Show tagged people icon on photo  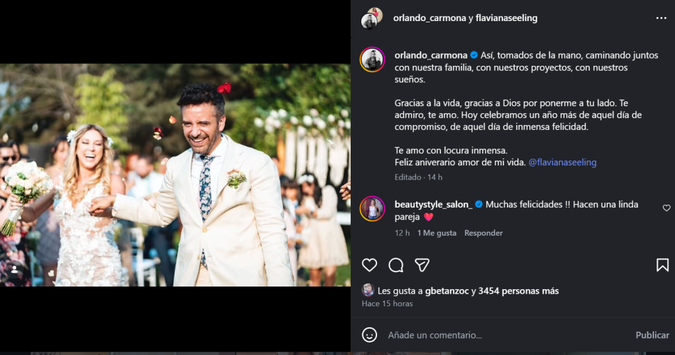pos(15,269)
